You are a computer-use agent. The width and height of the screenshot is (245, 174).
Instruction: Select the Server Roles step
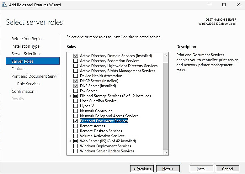click(x=33, y=61)
